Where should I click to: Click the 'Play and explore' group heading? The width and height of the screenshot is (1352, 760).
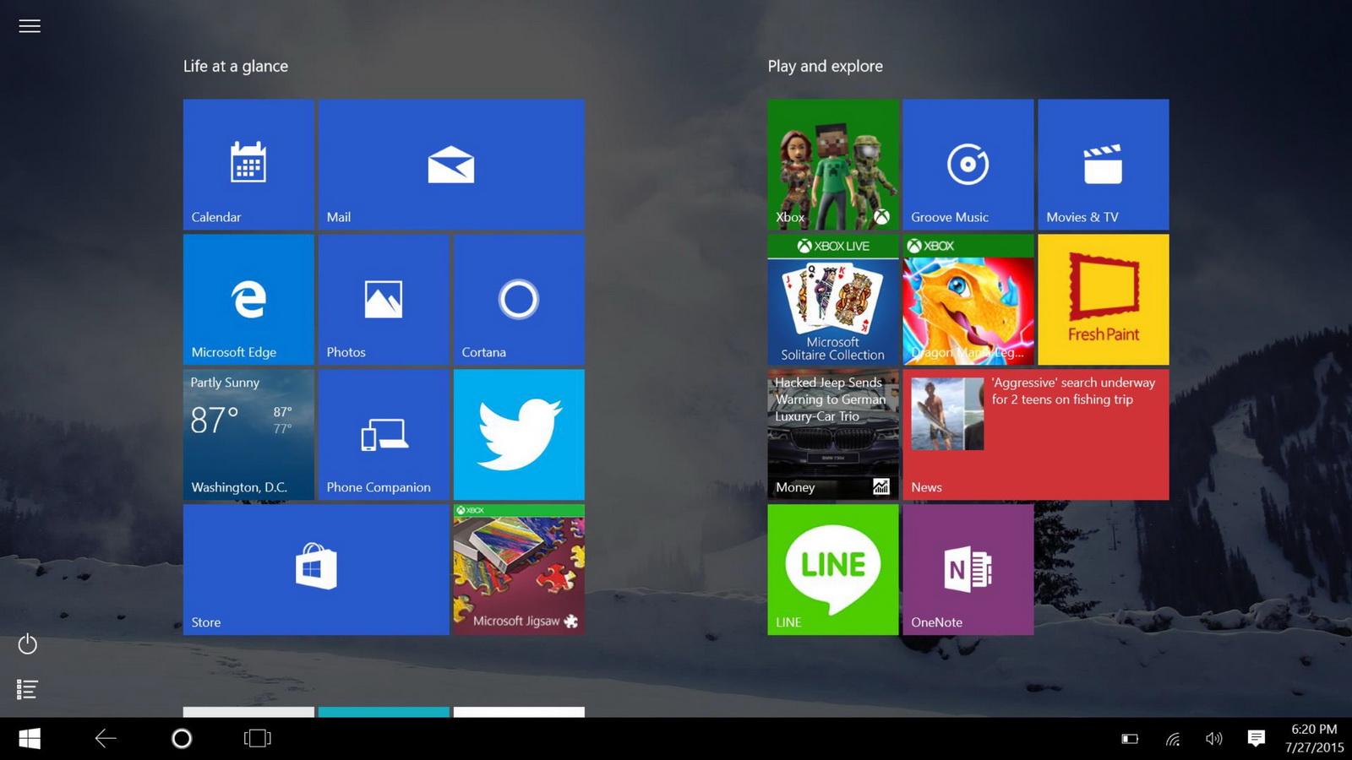[x=826, y=67]
